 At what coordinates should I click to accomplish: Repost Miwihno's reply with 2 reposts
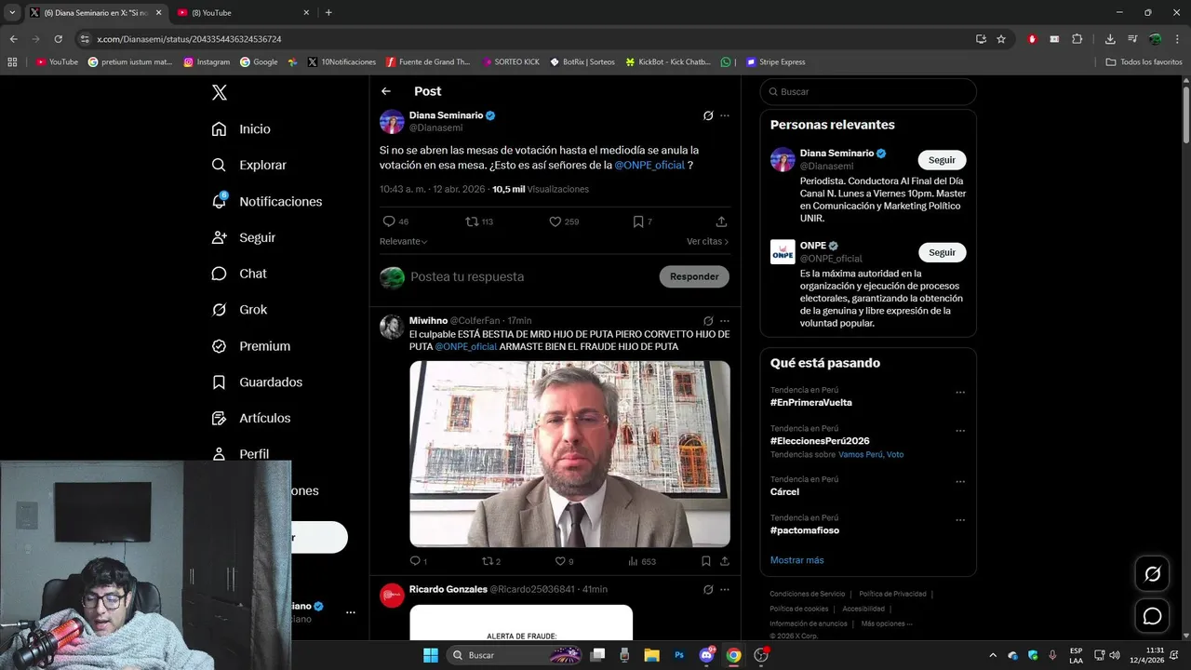(487, 561)
